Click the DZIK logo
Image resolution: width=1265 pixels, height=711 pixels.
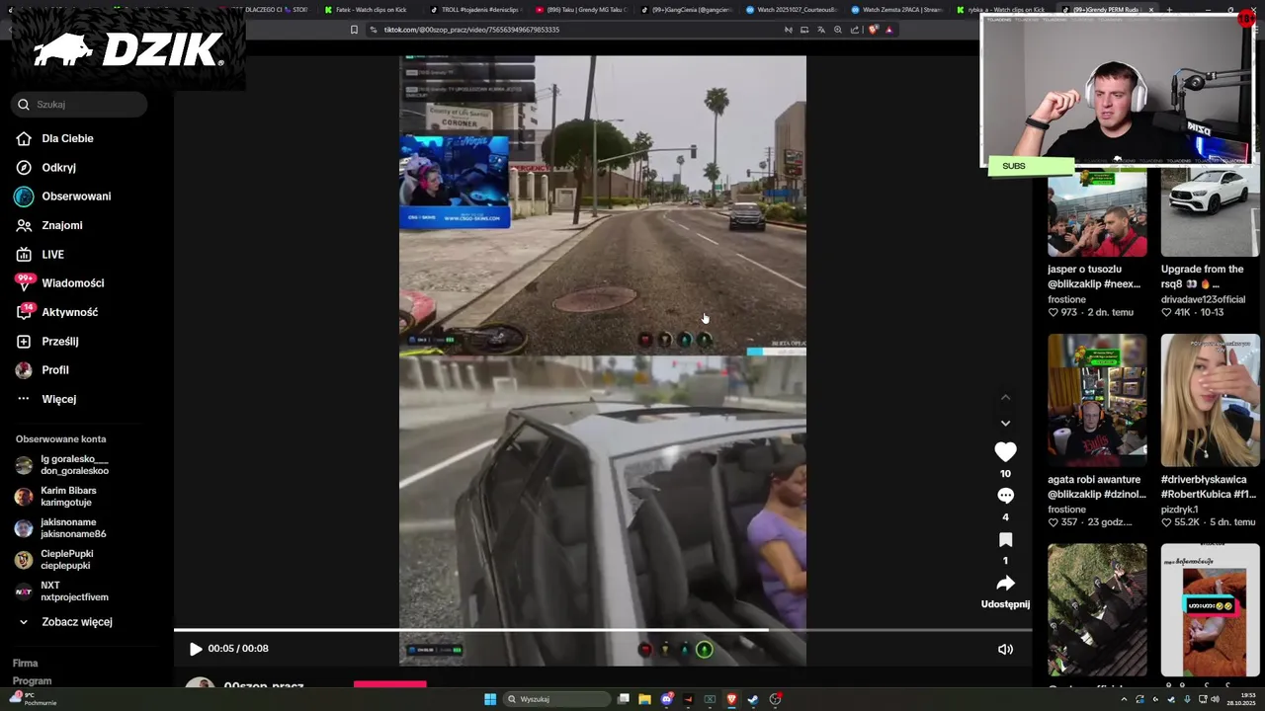128,49
